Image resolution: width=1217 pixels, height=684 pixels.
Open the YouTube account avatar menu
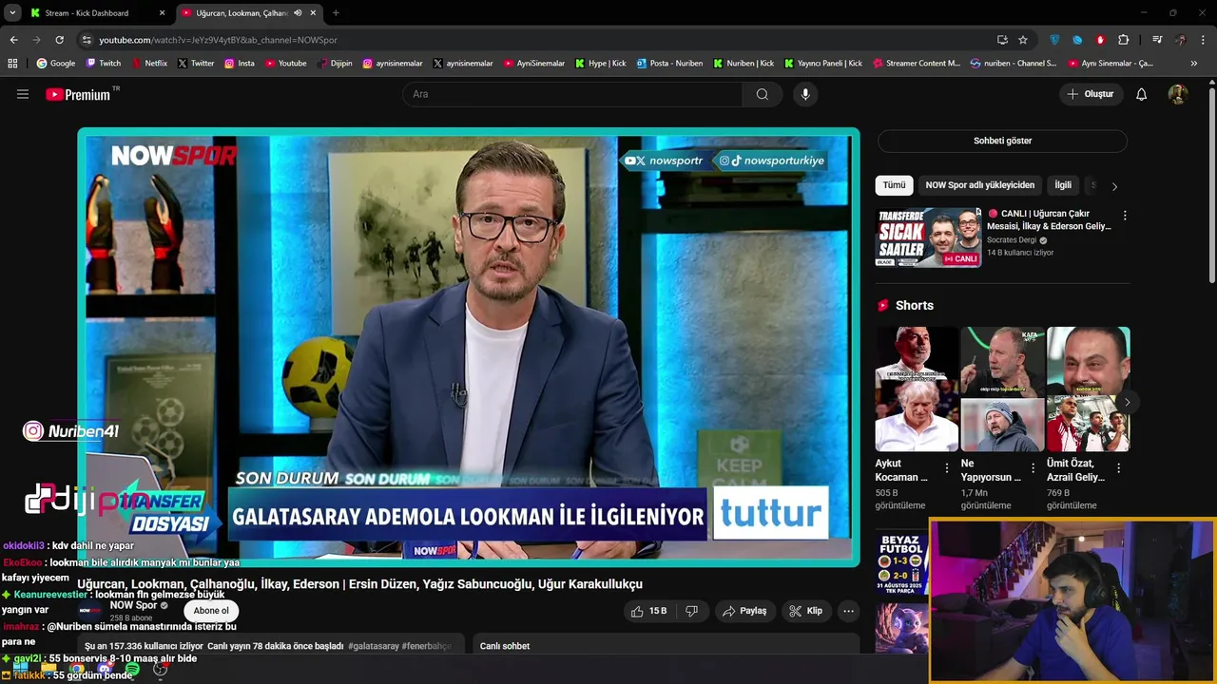[x=1177, y=94]
